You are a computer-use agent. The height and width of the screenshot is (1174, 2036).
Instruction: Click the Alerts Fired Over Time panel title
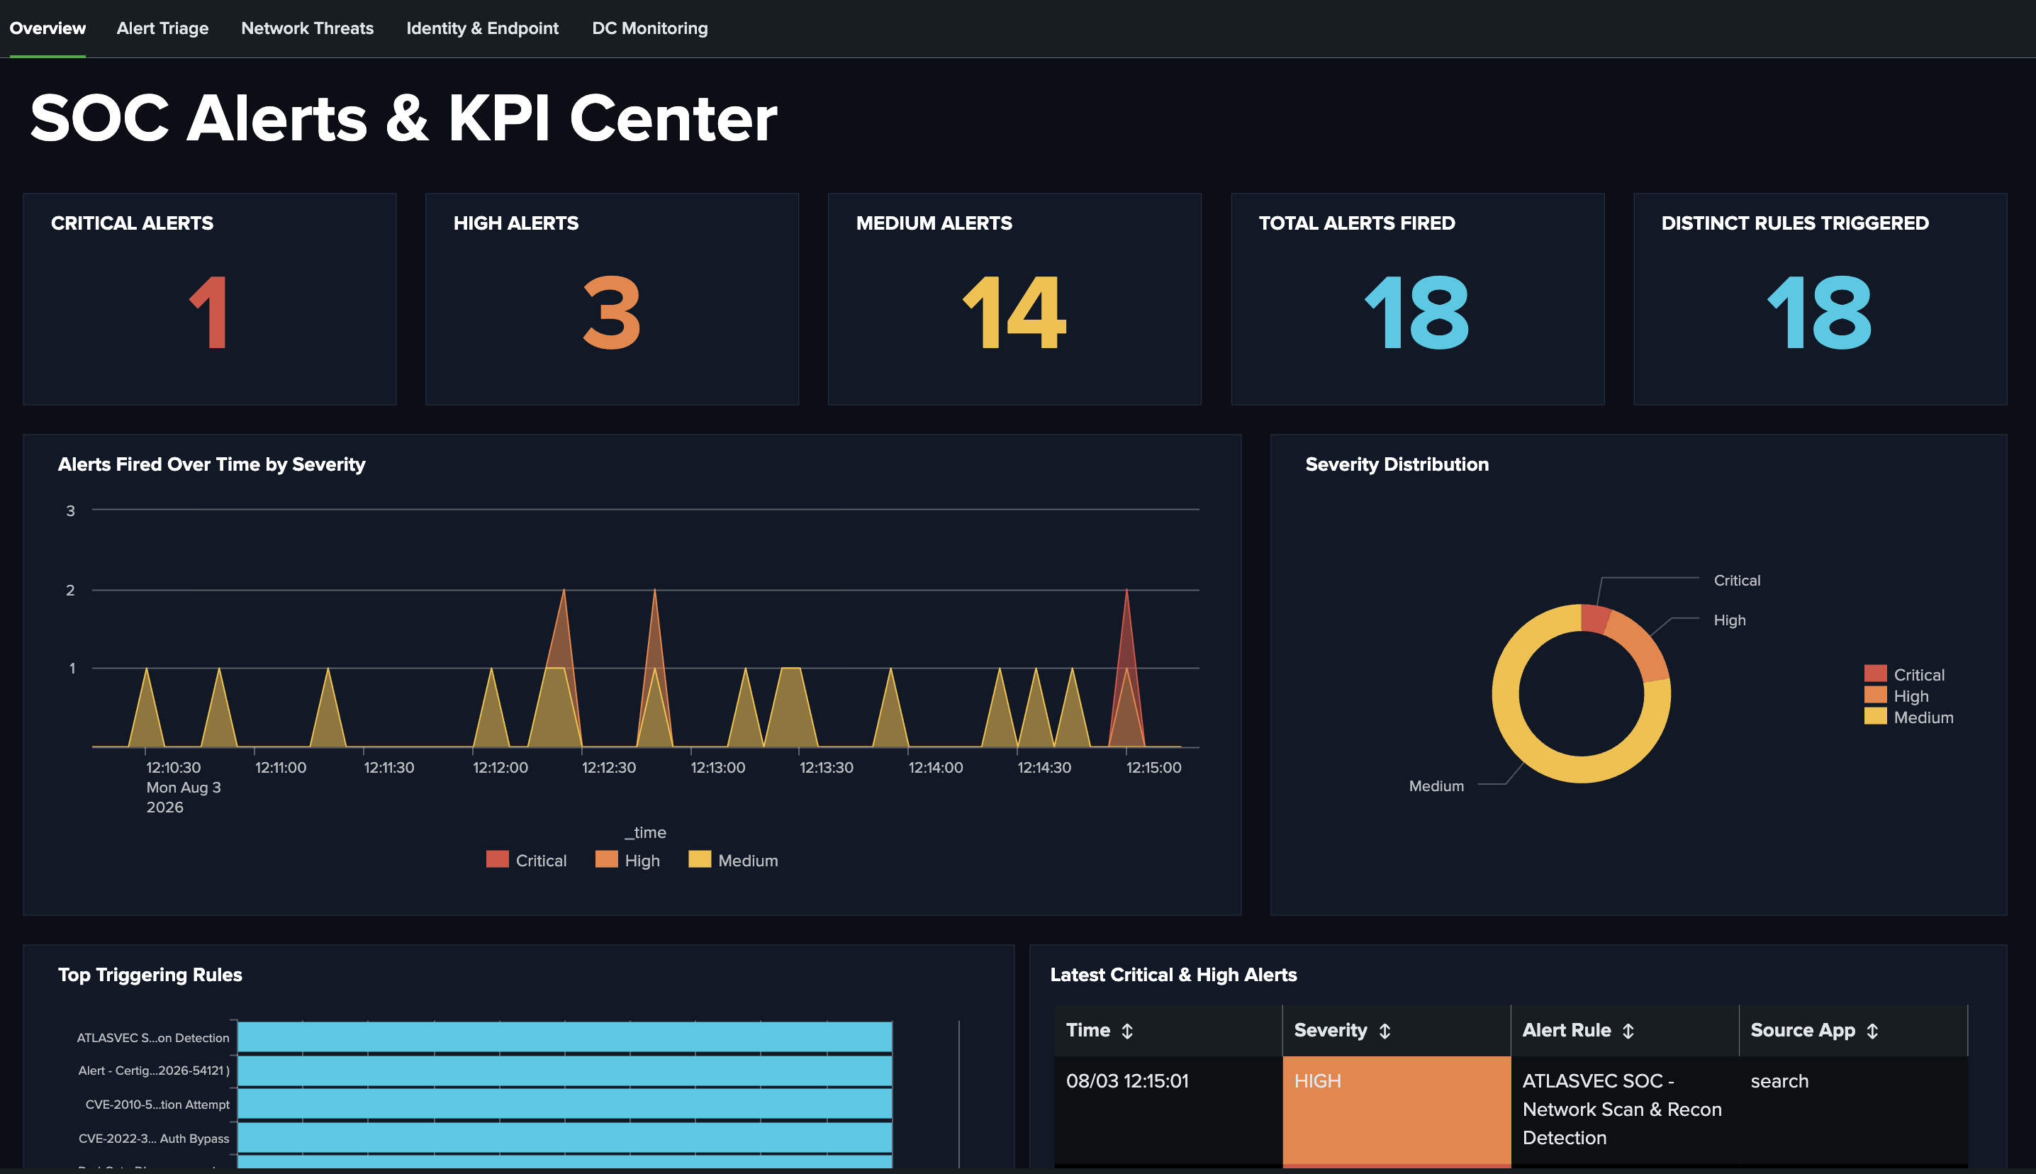point(211,464)
